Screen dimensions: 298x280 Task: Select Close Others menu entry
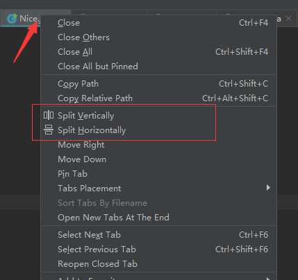159,37
